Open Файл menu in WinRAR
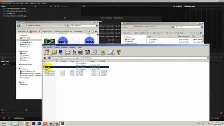 (x=44, y=48)
